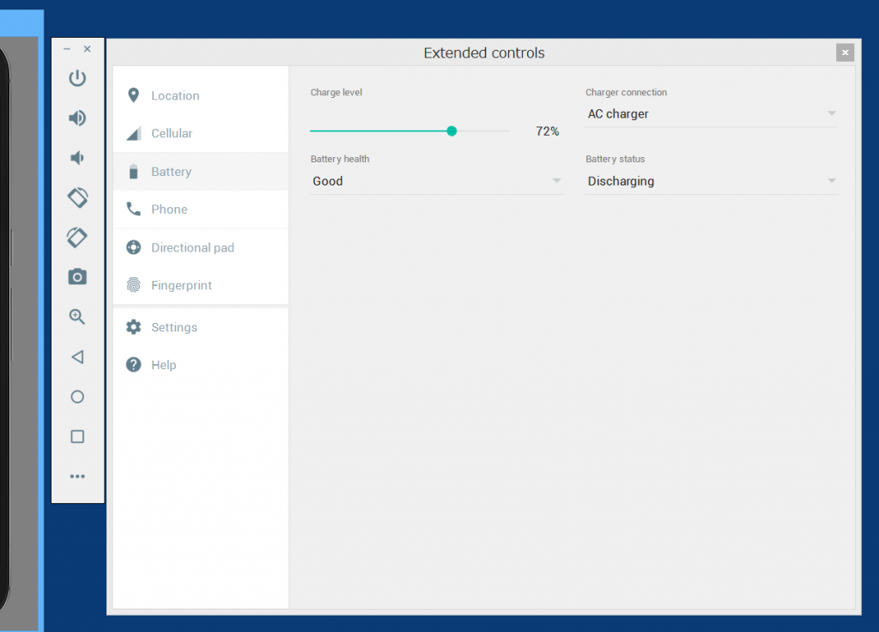Change Battery status from Discharging
The height and width of the screenshot is (632, 879).
pyautogui.click(x=831, y=180)
